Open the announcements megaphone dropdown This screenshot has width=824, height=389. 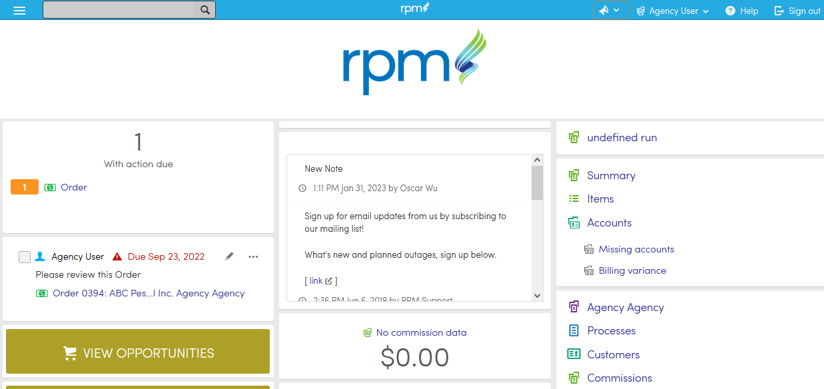click(x=611, y=11)
